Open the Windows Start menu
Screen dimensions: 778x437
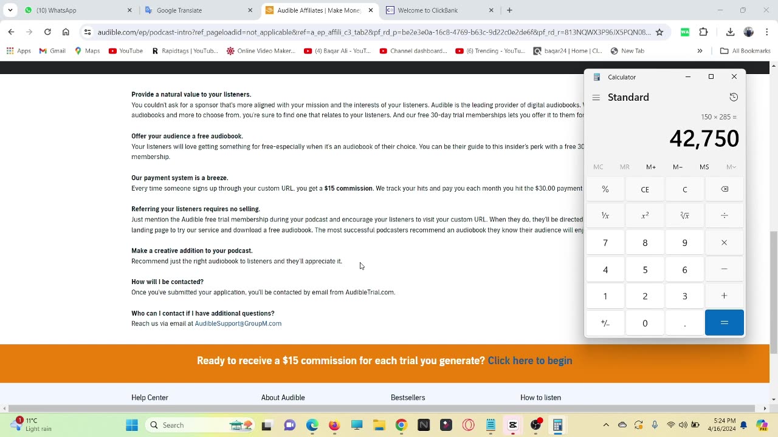pos(132,425)
